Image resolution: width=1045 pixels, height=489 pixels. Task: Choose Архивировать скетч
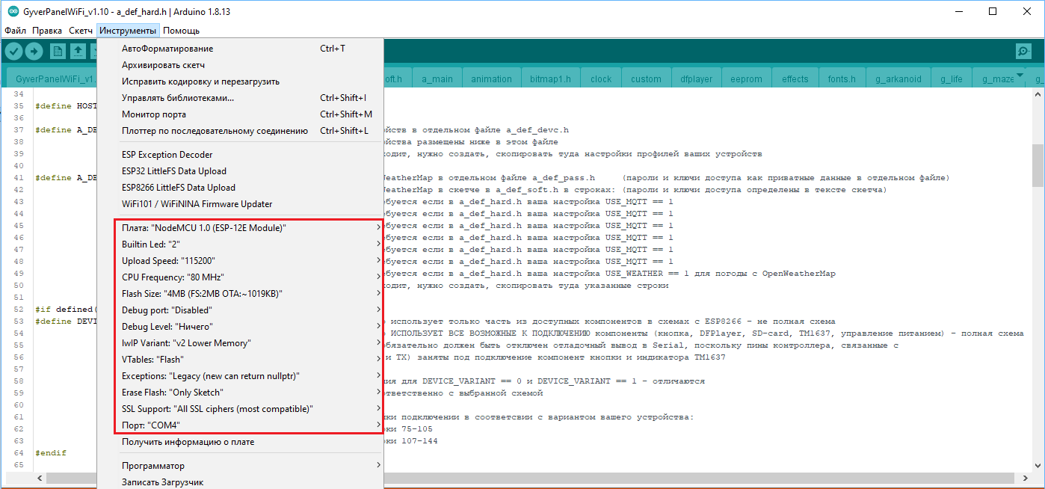coord(240,65)
